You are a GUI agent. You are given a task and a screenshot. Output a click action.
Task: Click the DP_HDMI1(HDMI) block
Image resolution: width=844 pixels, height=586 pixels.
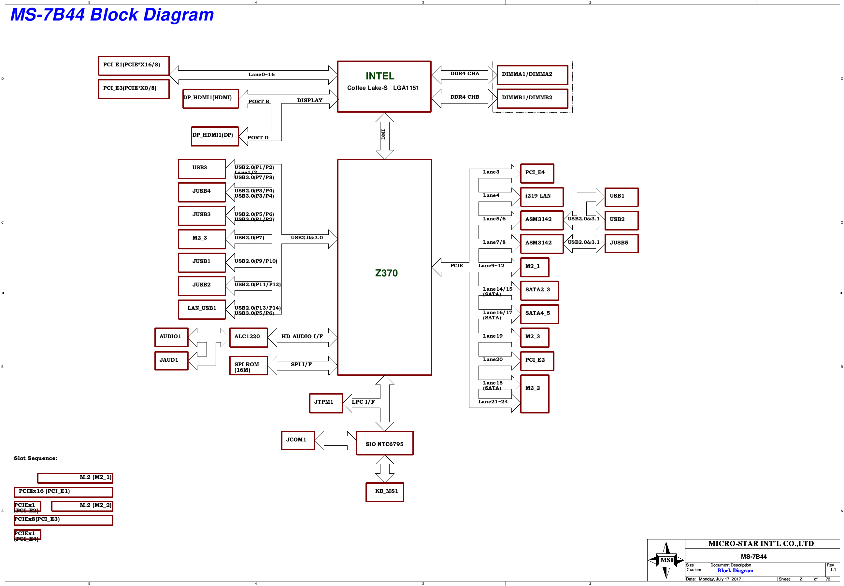pyautogui.click(x=211, y=99)
